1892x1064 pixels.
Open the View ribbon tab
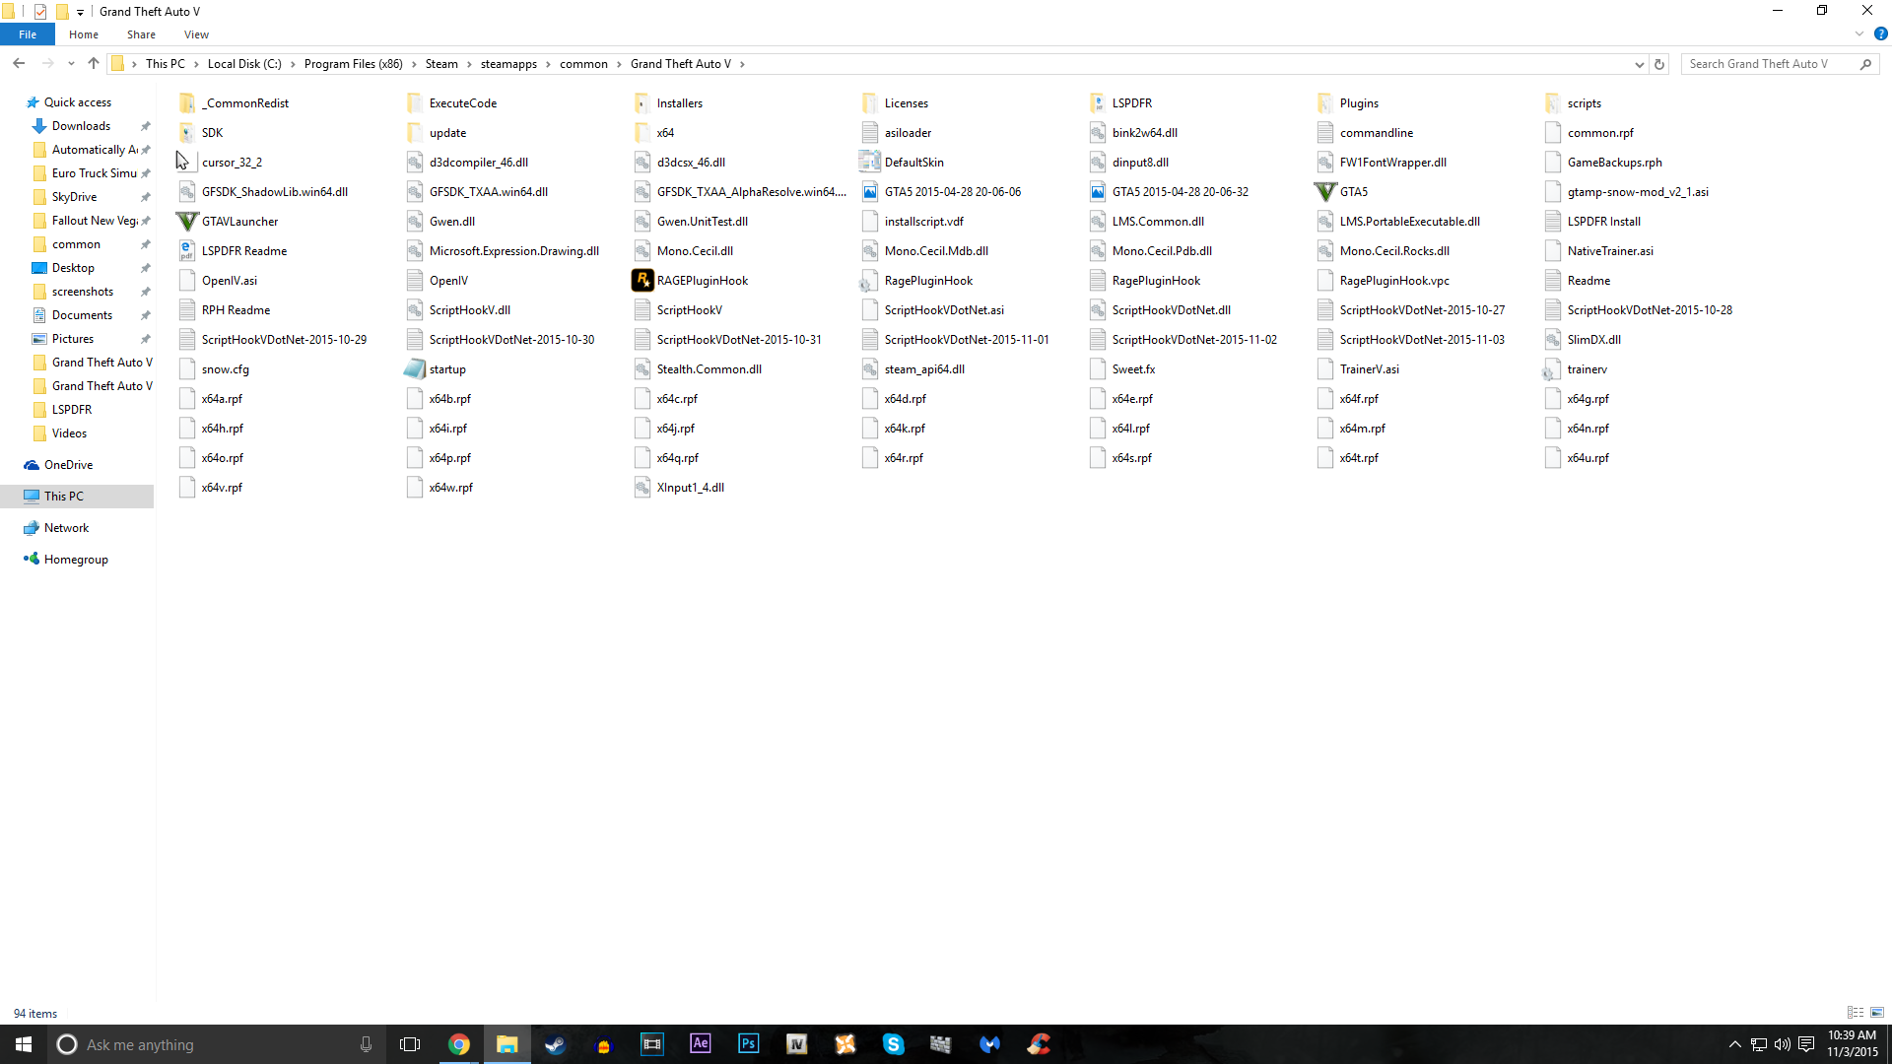[196, 34]
